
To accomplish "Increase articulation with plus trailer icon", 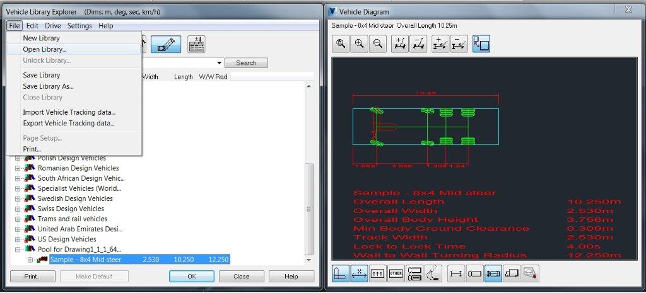I will click(x=440, y=44).
